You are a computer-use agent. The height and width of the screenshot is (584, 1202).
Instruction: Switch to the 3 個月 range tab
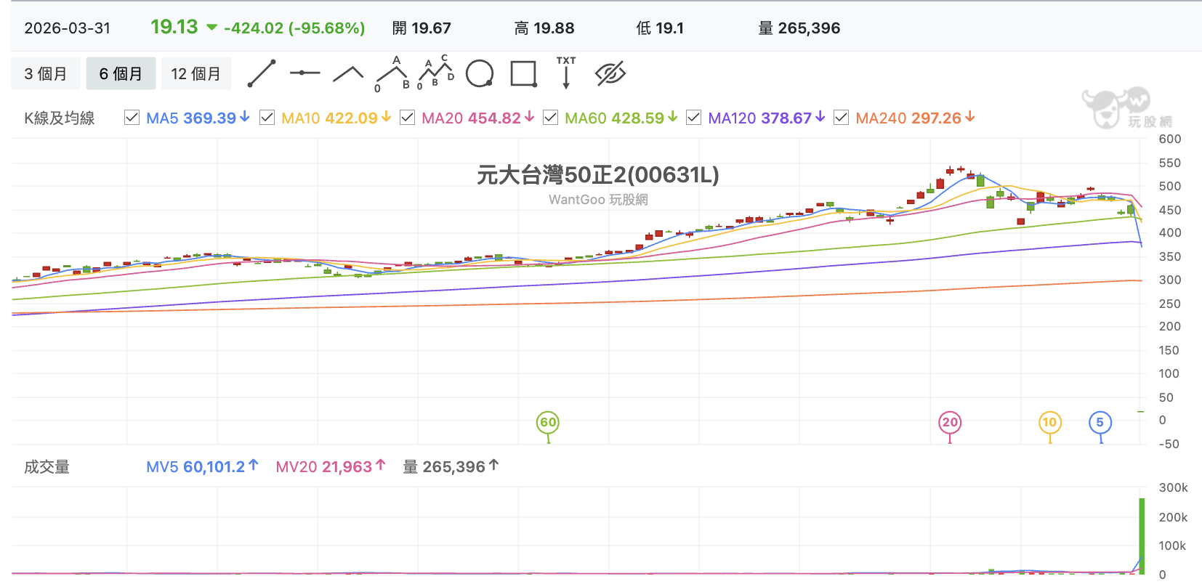(46, 73)
